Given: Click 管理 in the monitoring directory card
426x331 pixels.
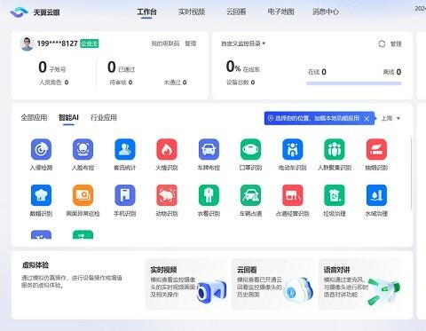Looking at the screenshot, I should point(396,43).
